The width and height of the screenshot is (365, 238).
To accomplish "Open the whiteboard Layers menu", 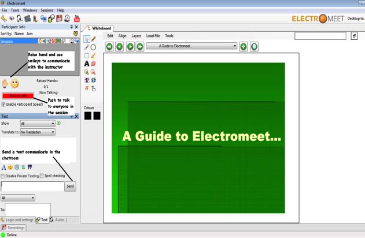I will point(136,36).
